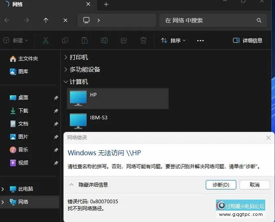
Task: Expand address bar path chevron
Action: [x=99, y=20]
